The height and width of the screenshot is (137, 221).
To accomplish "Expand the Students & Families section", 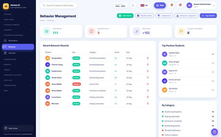I will tap(18, 25).
